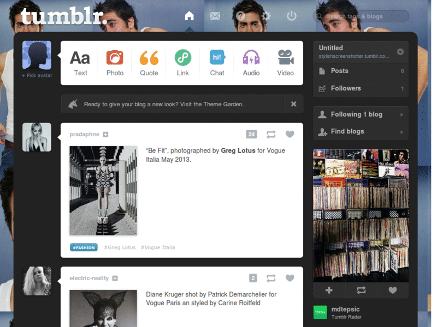The image size is (437, 327).
Task: Visit the Theme Garden notification text
Action: coord(163,104)
